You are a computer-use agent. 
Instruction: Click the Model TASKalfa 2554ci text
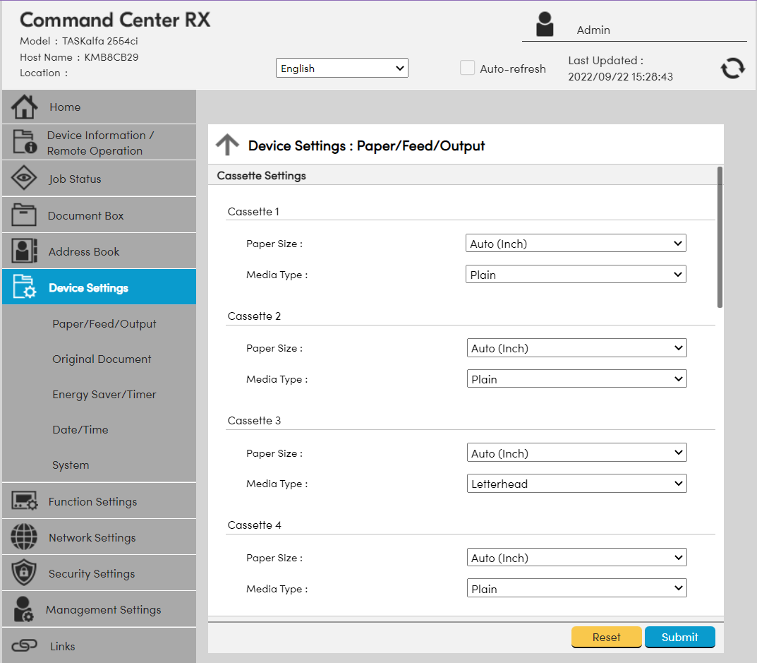point(79,41)
